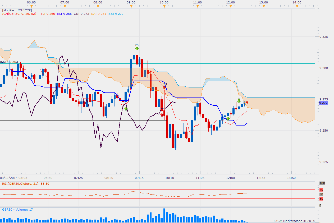Select the orange triangle marker at 12:00
The width and height of the screenshot is (334, 223).
coord(231,6)
